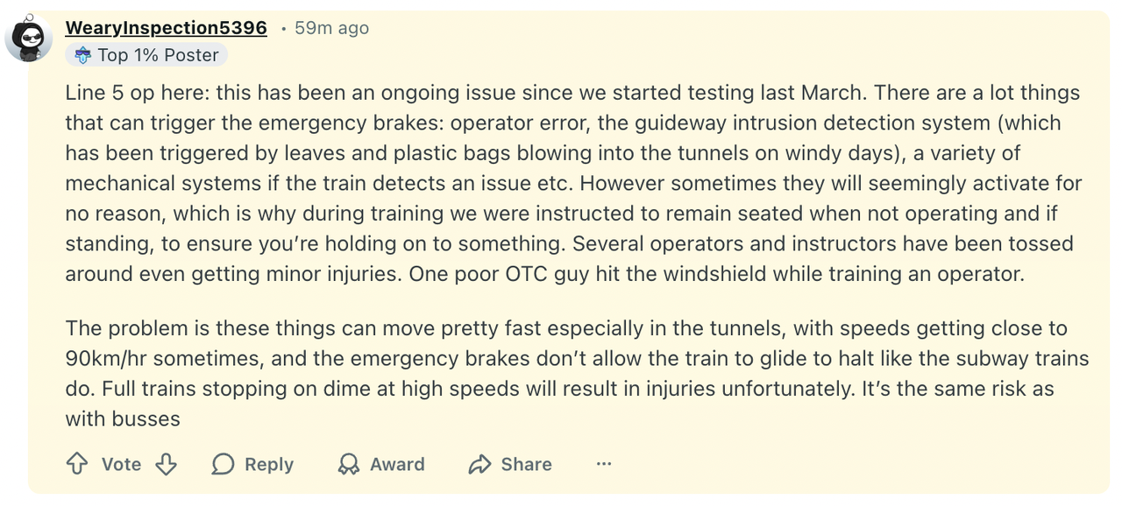The height and width of the screenshot is (506, 1122).
Task: Click the share arrow icon
Action: pyautogui.click(x=479, y=464)
